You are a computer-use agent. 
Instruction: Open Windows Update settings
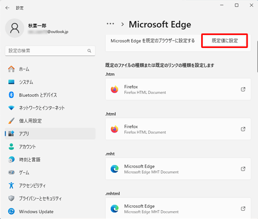click(x=50, y=211)
